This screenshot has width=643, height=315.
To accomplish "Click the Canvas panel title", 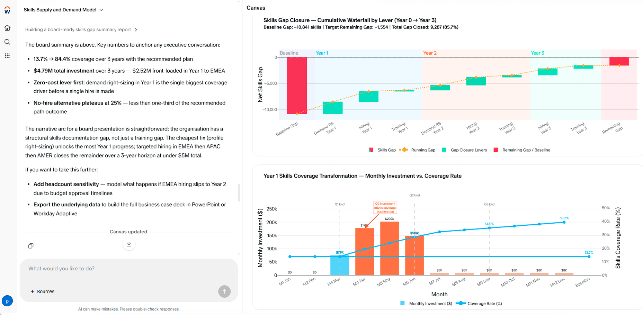I will (256, 8).
